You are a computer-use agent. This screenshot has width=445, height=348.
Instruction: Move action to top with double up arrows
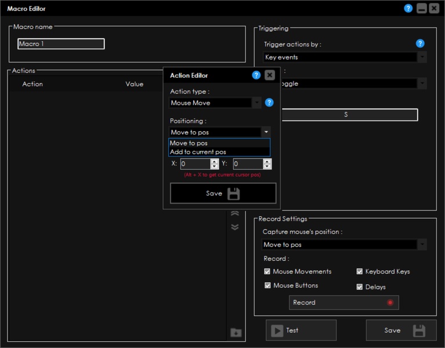(234, 213)
